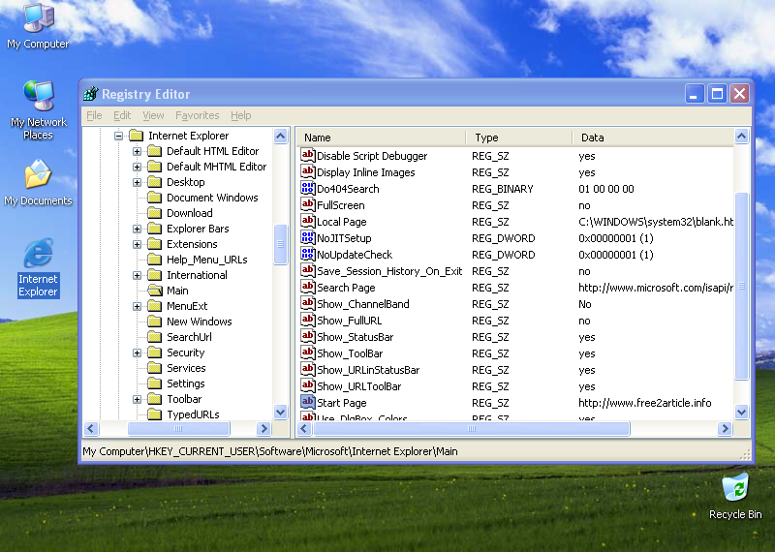Click the values pane scroll-right arrow
This screenshot has width=775, height=552.
pos(725,428)
